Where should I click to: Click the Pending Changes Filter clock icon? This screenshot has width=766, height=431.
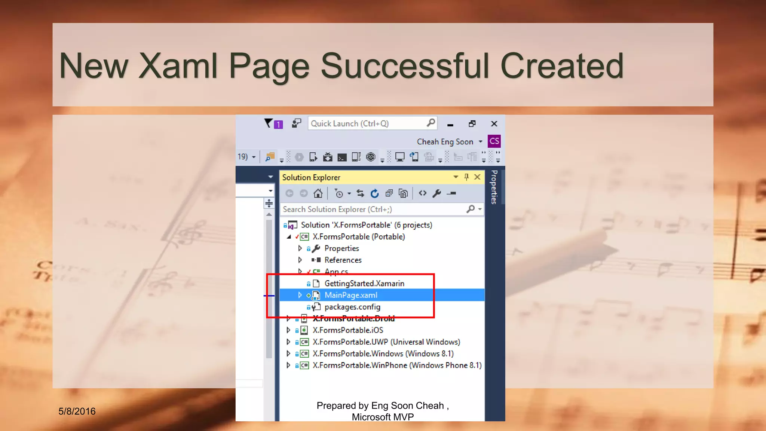tap(339, 193)
